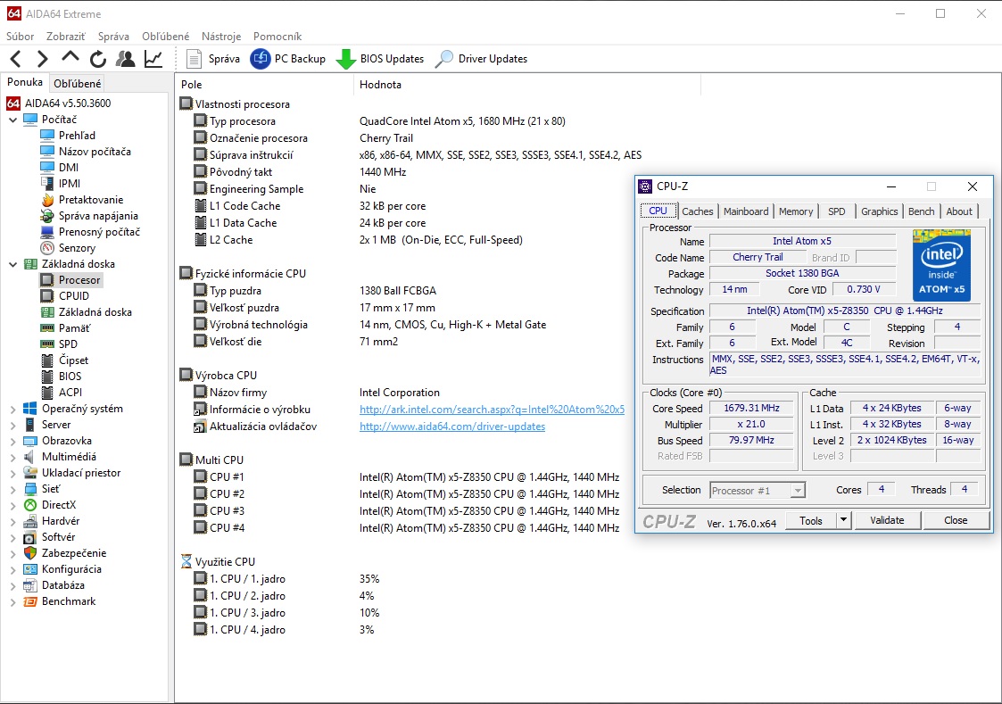
Task: Switch to the Mainboard tab in CPU-Z
Action: (x=746, y=211)
